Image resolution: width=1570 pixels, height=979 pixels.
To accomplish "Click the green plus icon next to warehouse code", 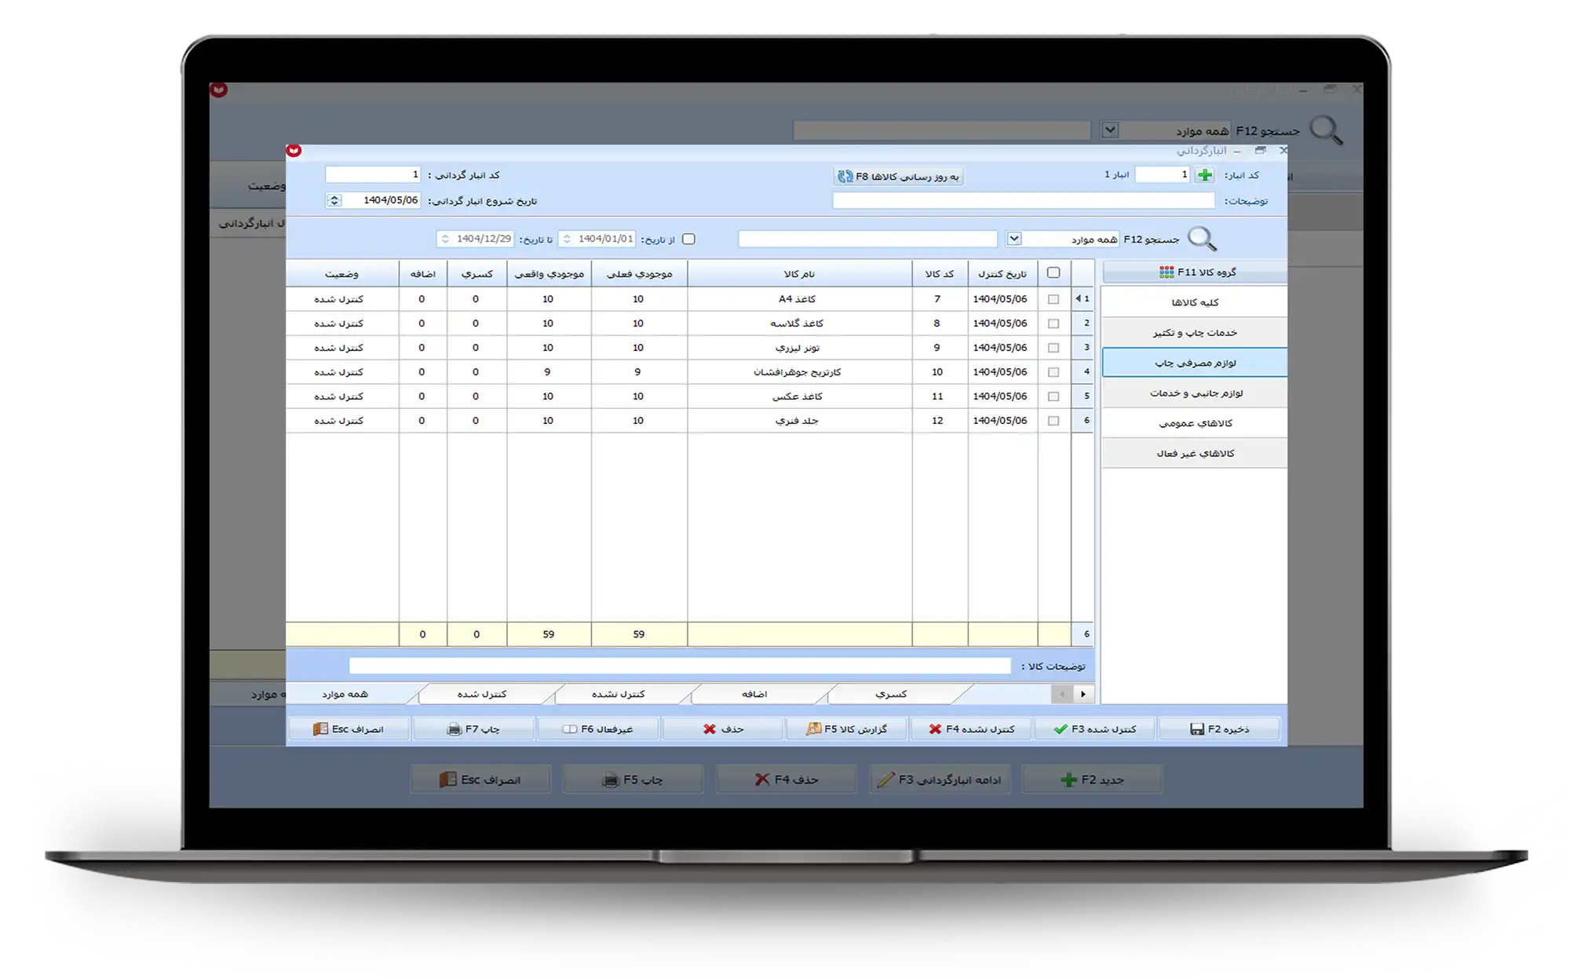I will point(1205,175).
